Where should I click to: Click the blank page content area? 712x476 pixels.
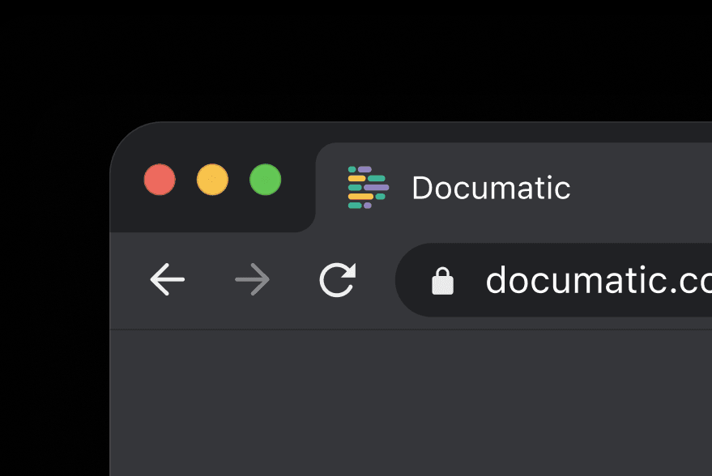pos(411,403)
